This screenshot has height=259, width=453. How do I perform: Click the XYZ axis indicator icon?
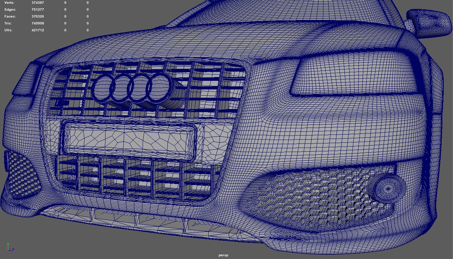click(10, 247)
